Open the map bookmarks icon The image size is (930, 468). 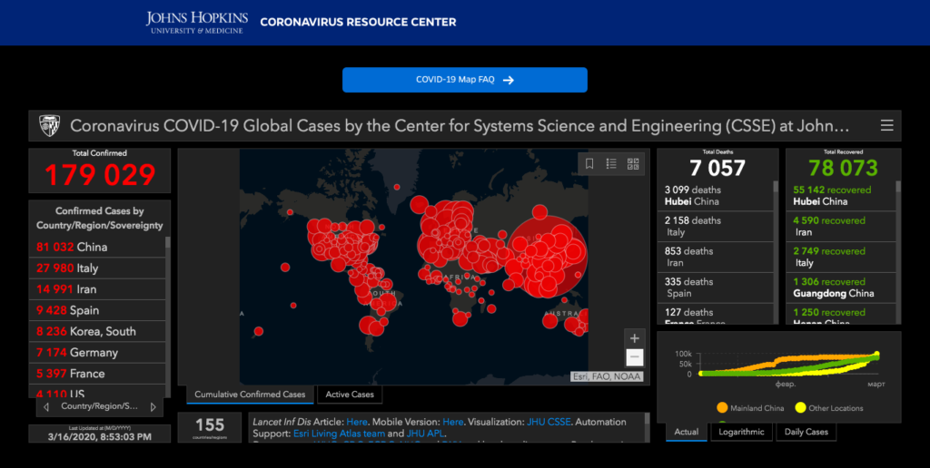[589, 163]
